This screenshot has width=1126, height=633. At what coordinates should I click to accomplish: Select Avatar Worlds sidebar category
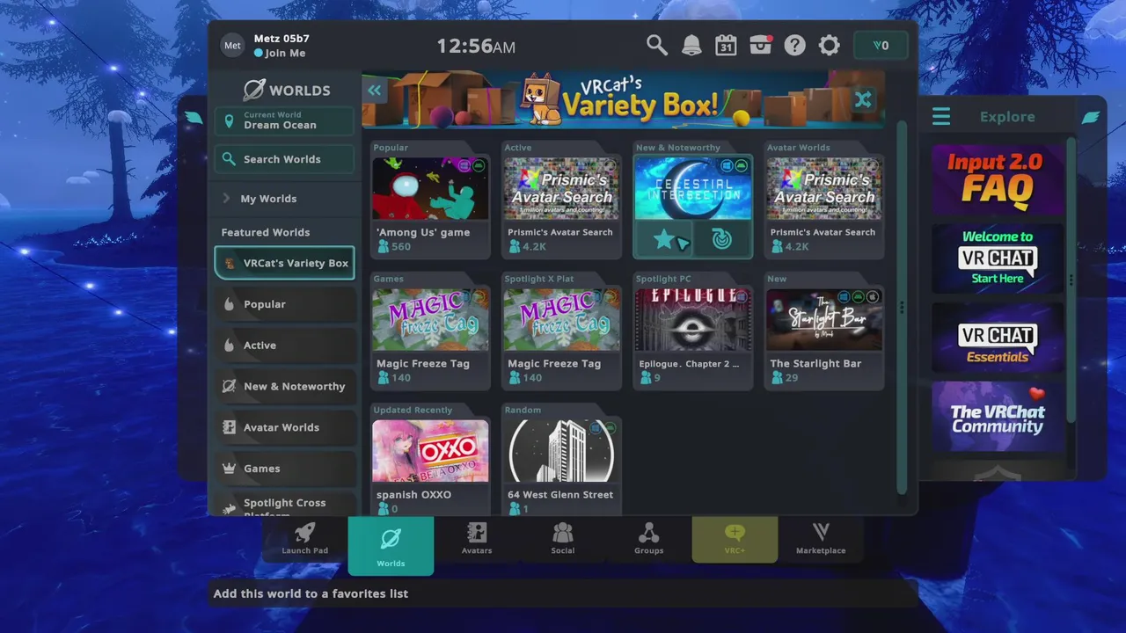point(286,427)
